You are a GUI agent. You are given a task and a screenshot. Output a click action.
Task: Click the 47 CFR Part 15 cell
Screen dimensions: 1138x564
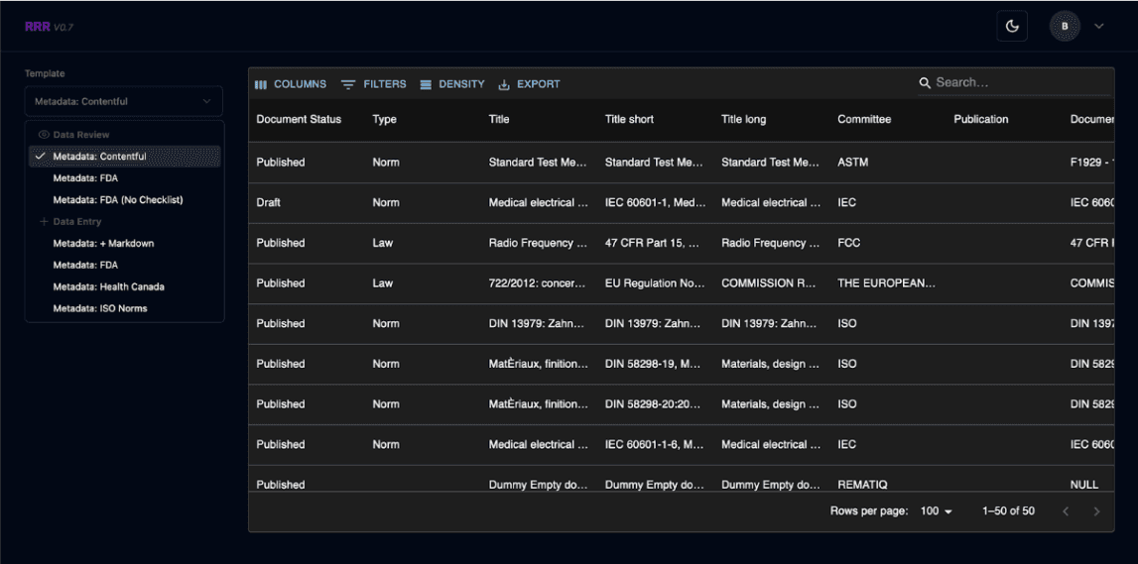656,243
